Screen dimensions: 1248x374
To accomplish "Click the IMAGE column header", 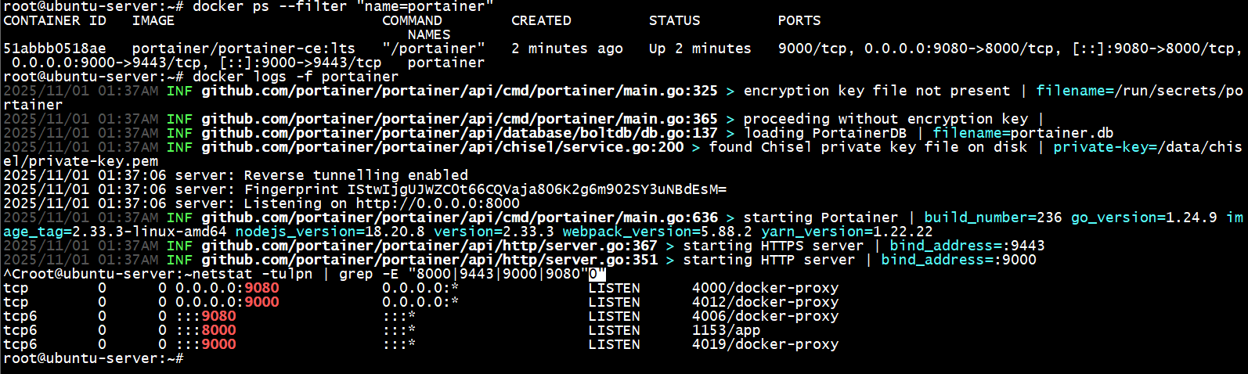I will (x=153, y=20).
